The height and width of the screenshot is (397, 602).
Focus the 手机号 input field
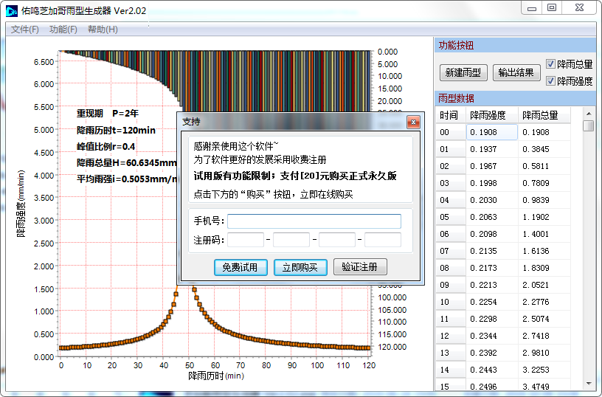pos(314,221)
